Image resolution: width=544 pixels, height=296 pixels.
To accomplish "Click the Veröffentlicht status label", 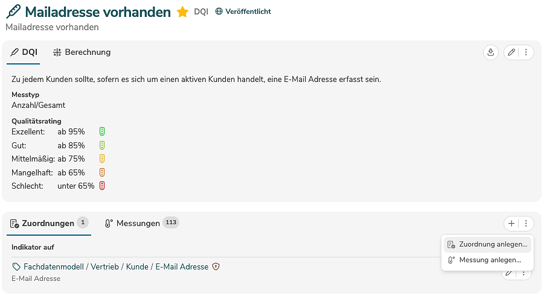I will [248, 11].
